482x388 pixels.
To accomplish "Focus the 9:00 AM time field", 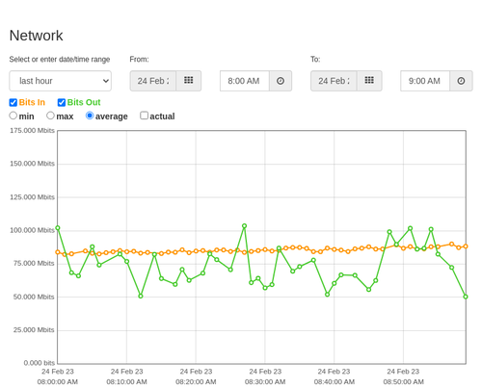I will point(425,81).
